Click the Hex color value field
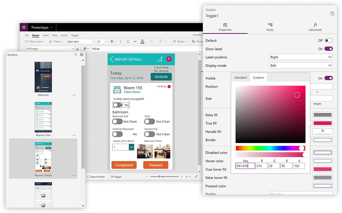 (245, 166)
